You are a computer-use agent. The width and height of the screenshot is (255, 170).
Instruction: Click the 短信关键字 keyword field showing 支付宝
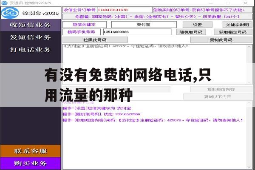tap(144, 25)
